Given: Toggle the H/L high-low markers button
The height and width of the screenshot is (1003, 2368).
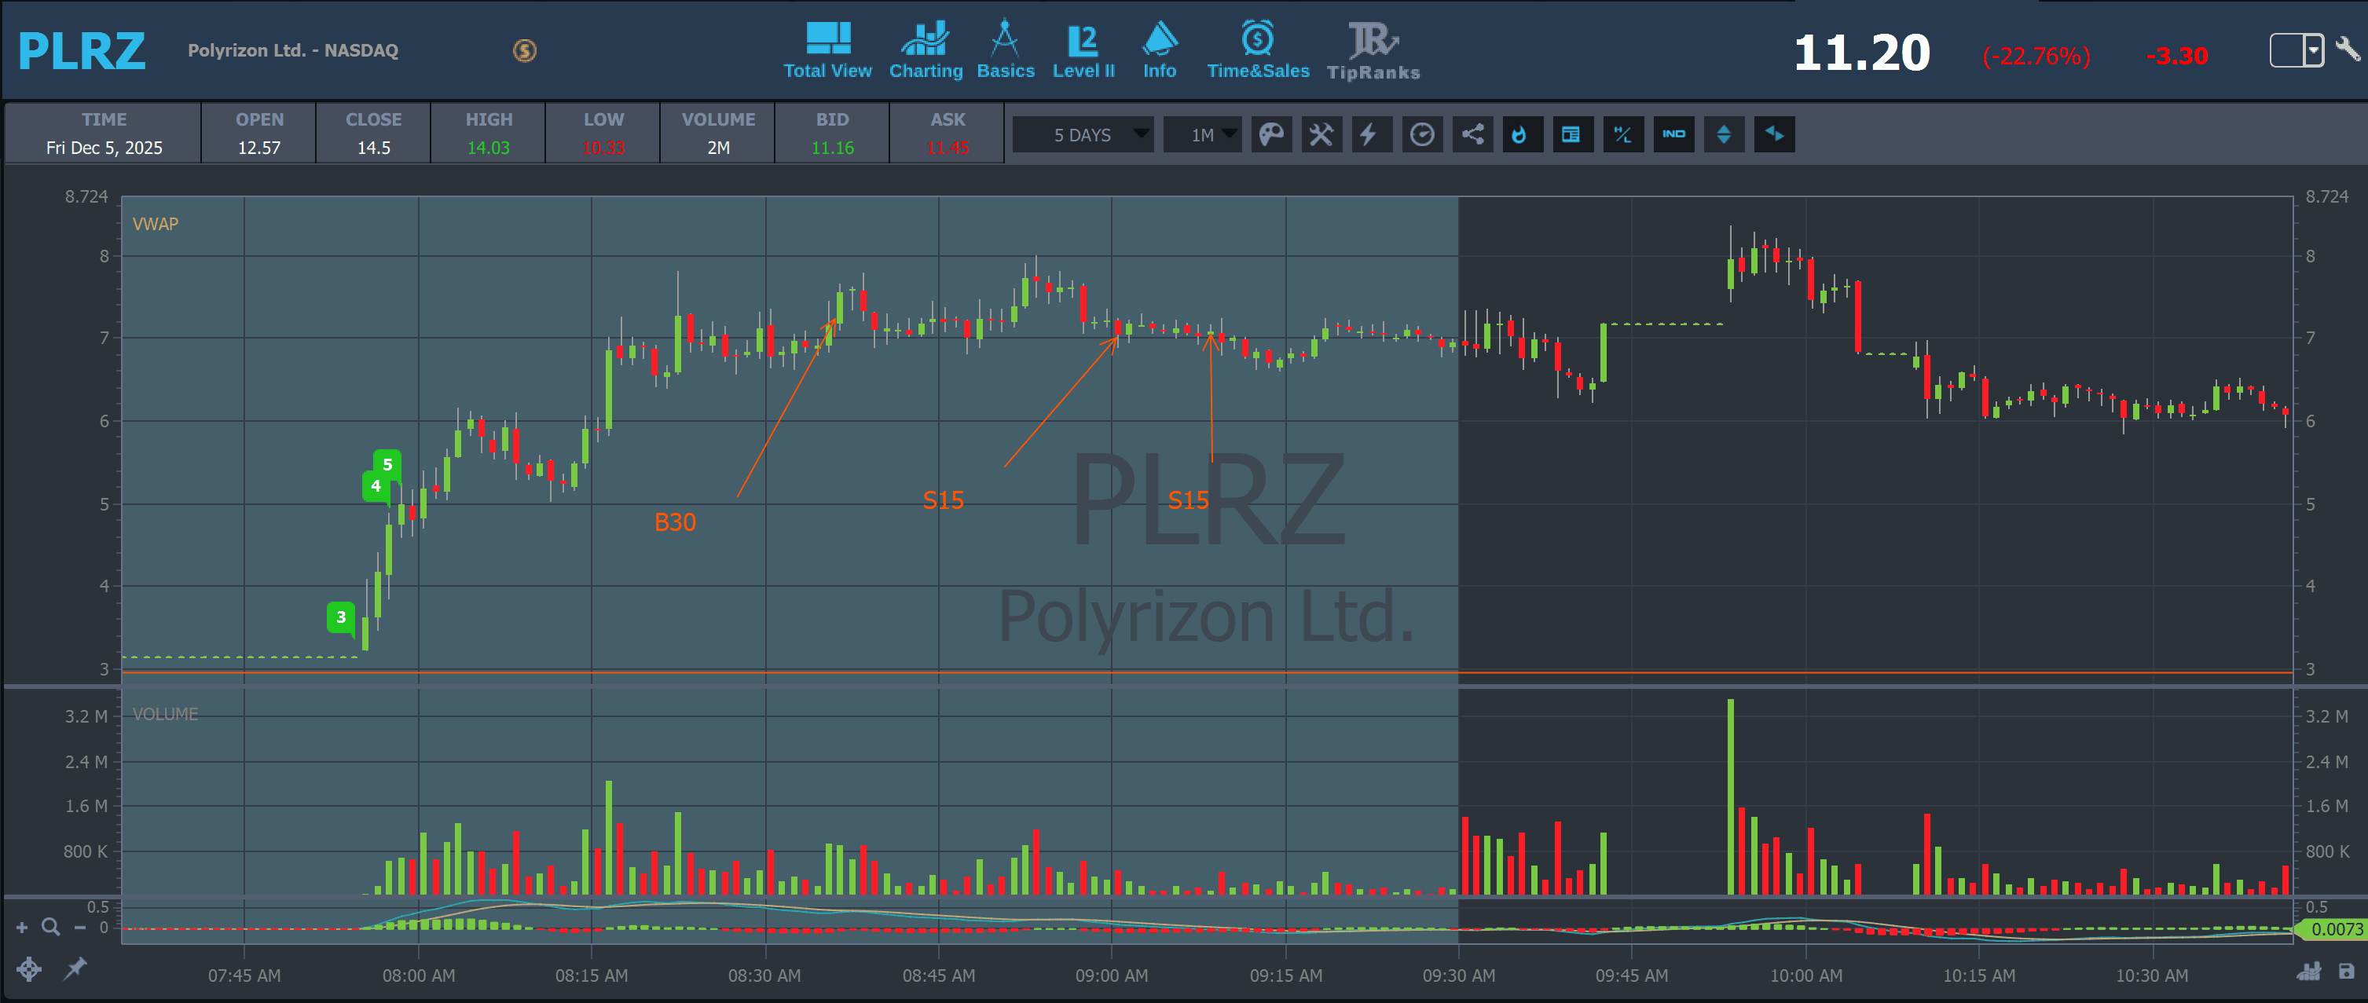Looking at the screenshot, I should [1622, 135].
